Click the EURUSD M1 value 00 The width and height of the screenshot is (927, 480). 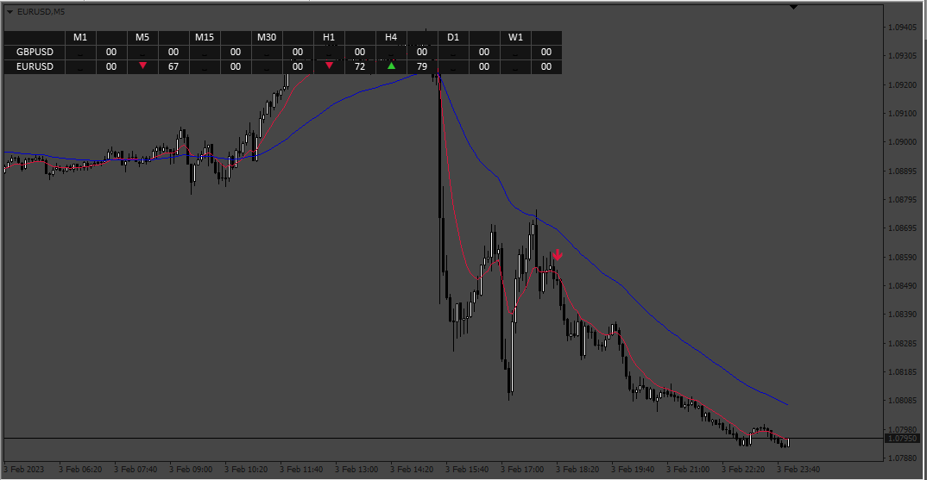pos(111,66)
